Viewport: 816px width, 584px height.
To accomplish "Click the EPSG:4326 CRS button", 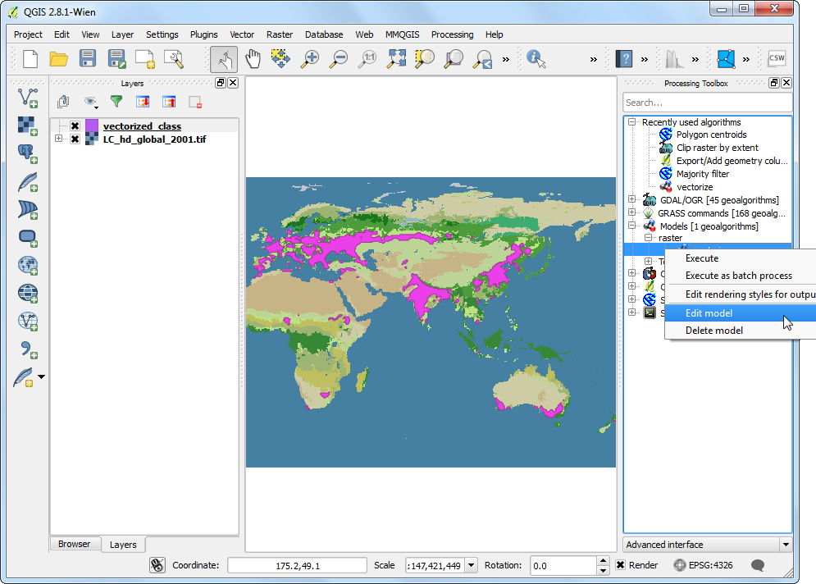I will click(703, 565).
